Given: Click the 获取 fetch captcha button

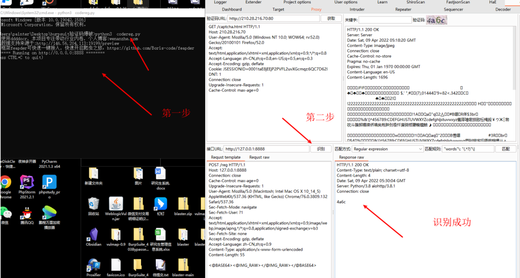Looking at the screenshot, I should 331,19.
